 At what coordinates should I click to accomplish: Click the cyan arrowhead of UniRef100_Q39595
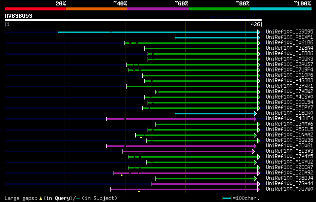click(259, 32)
